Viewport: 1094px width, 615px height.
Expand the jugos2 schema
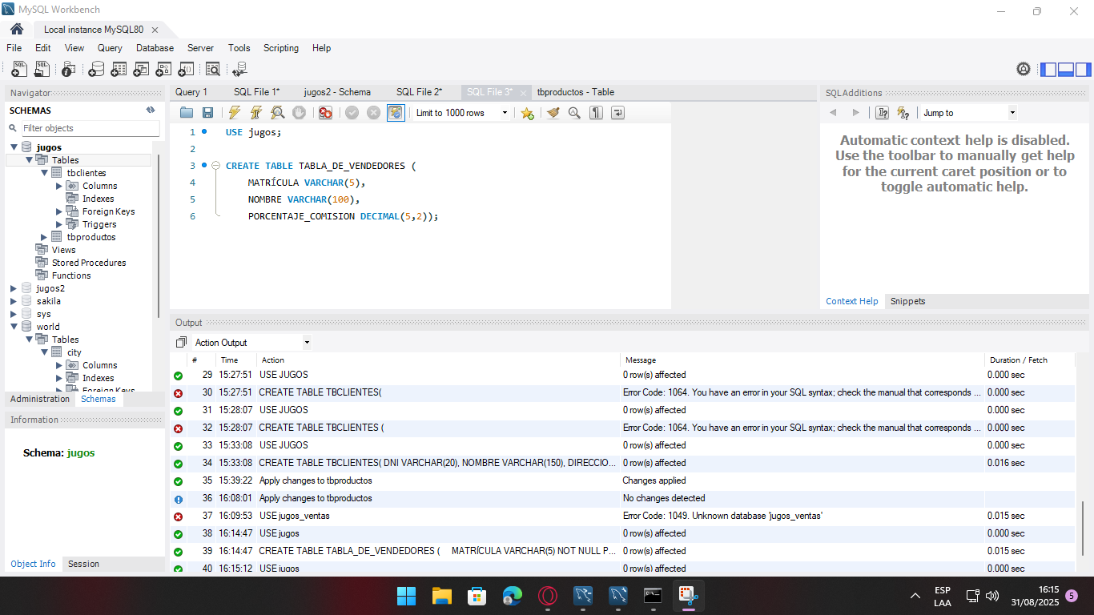[14, 288]
